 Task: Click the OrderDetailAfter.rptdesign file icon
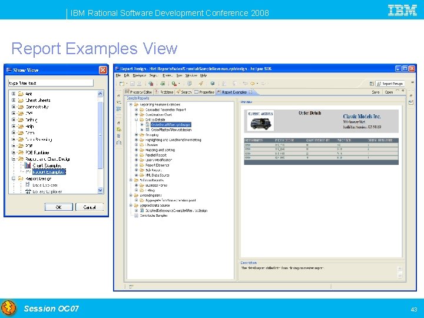147,124
